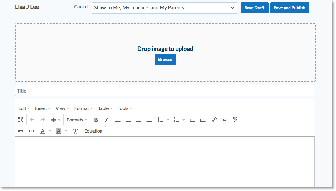This screenshot has height=191, width=336.
Task: Open background color picker arrow
Action: coord(66,131)
